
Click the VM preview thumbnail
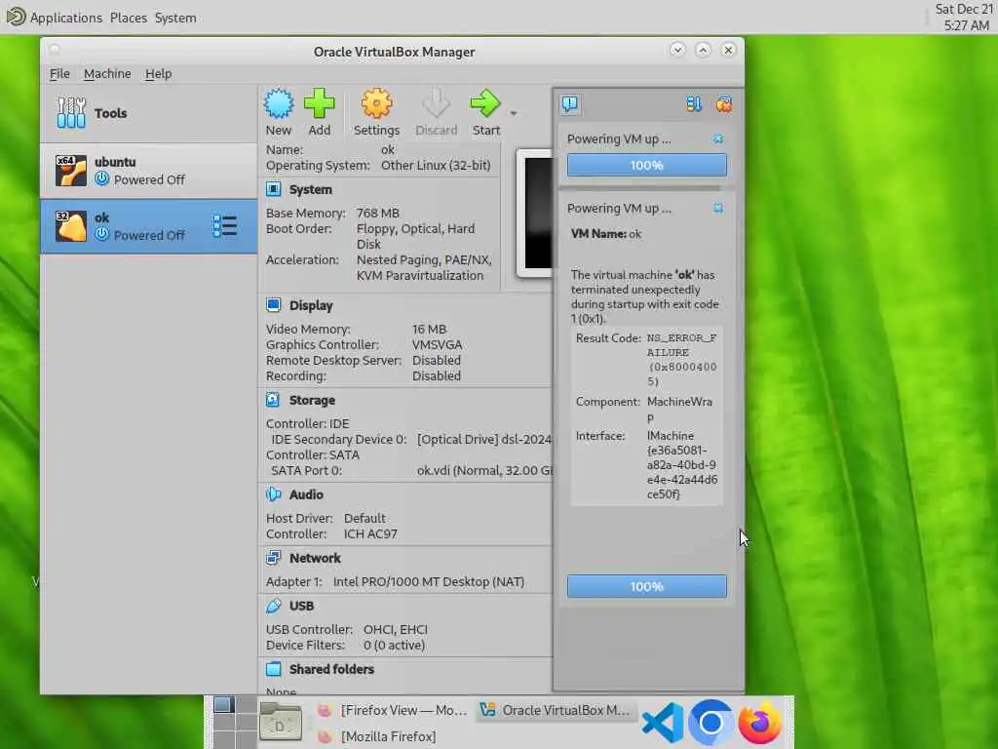tap(536, 213)
